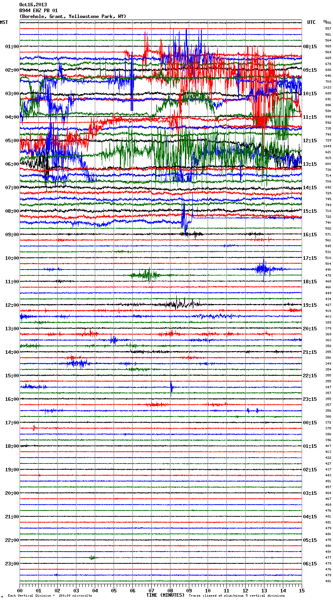
Task: Select the 20:00 MST time label
Action: tap(12, 493)
